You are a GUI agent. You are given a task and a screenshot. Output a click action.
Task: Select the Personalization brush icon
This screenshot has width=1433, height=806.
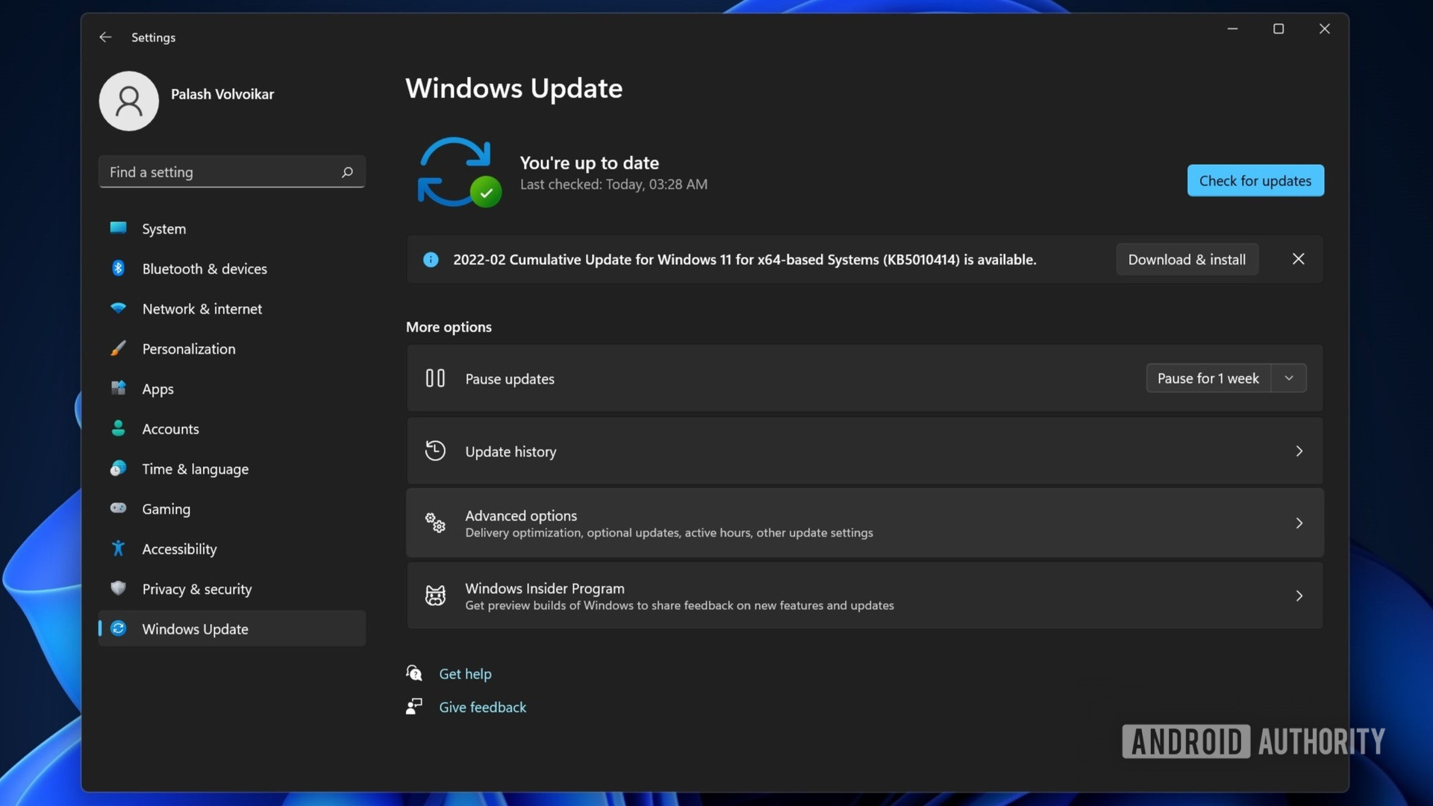coord(119,349)
